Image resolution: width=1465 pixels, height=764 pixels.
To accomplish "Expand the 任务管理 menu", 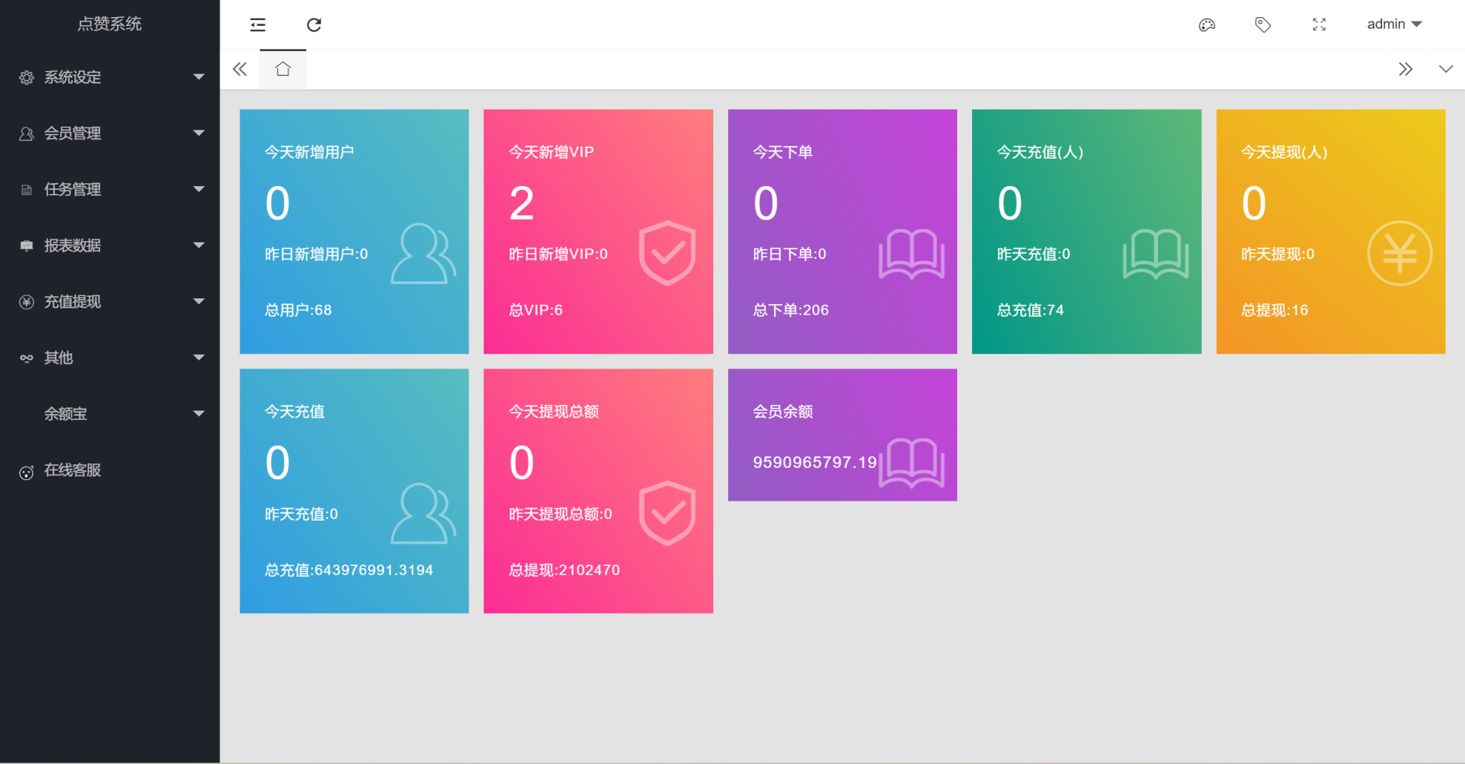I will point(109,190).
